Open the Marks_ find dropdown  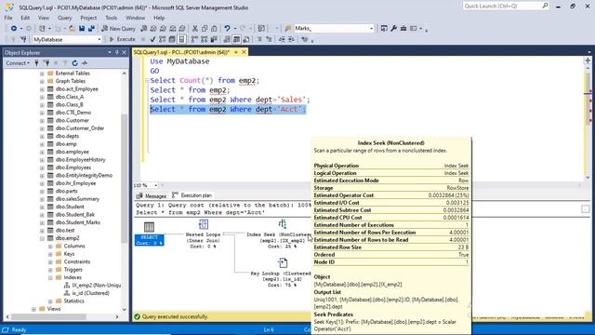(x=371, y=29)
